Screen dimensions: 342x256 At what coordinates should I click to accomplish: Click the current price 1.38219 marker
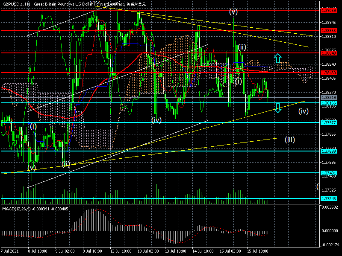coord(329,98)
